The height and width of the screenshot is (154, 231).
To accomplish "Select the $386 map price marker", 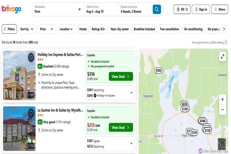I will pyautogui.click(x=203, y=121).
